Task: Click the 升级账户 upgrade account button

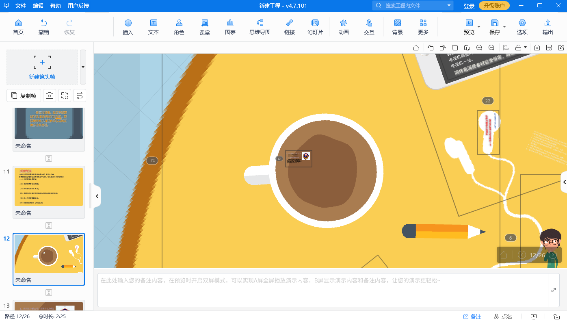Action: [x=494, y=6]
